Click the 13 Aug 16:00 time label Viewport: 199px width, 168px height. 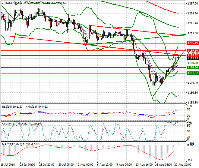click(144, 165)
